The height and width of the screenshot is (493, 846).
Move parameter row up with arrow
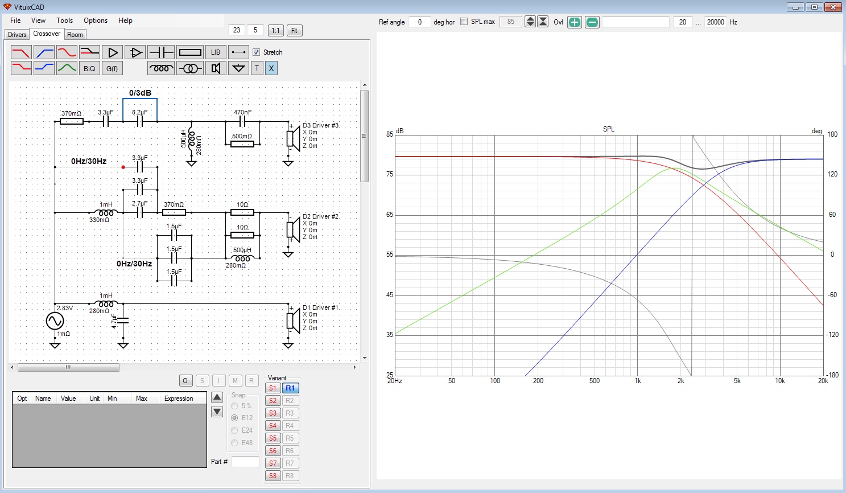[x=217, y=397]
